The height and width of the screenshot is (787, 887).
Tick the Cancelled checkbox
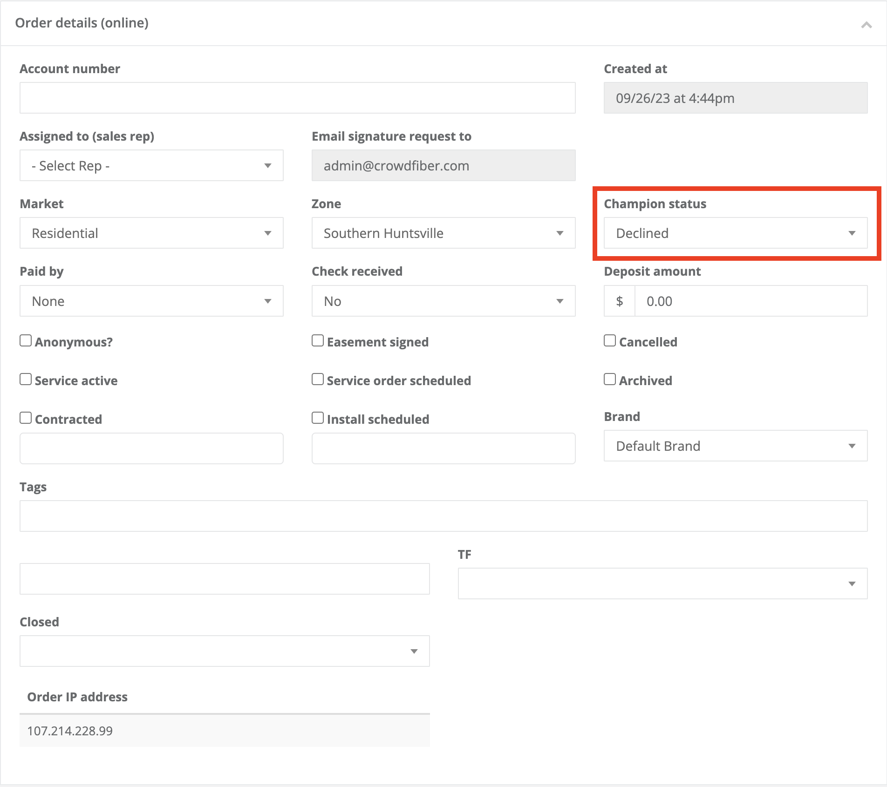[610, 341]
